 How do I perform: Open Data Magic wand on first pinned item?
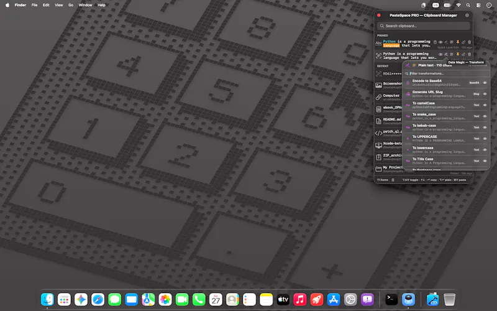(x=446, y=42)
